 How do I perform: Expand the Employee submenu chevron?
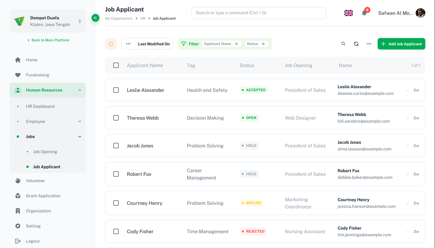80,121
